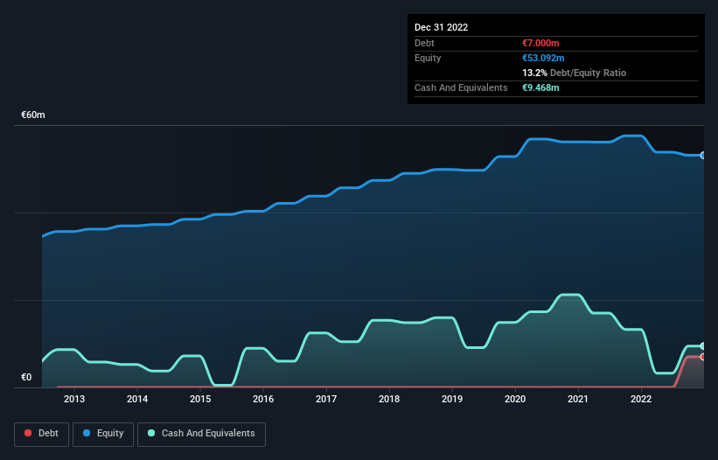This screenshot has height=460, width=718.
Task: Click the blue Equity legend dot
Action: click(87, 433)
